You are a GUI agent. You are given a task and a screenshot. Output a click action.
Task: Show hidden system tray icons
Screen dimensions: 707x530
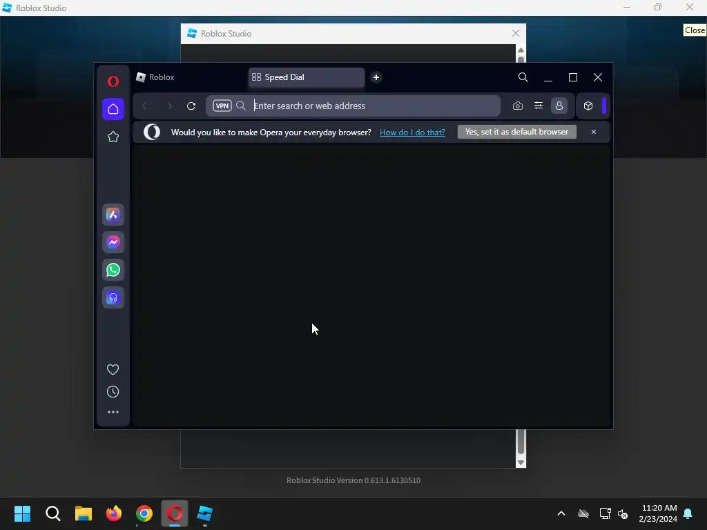click(561, 513)
